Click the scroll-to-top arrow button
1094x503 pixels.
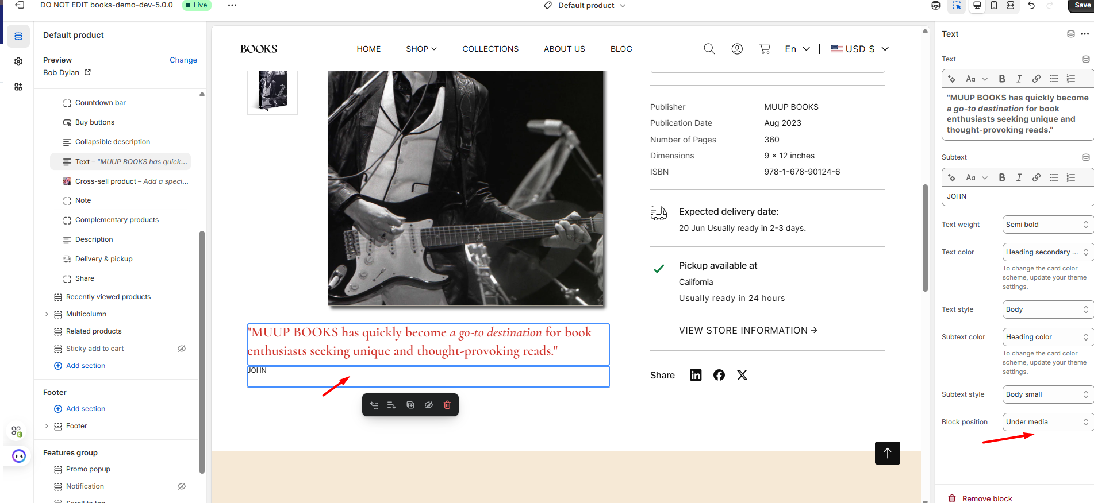point(888,453)
